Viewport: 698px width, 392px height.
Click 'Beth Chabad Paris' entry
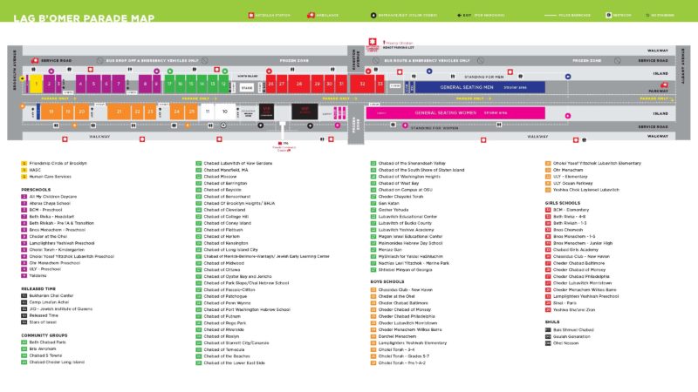(48, 342)
